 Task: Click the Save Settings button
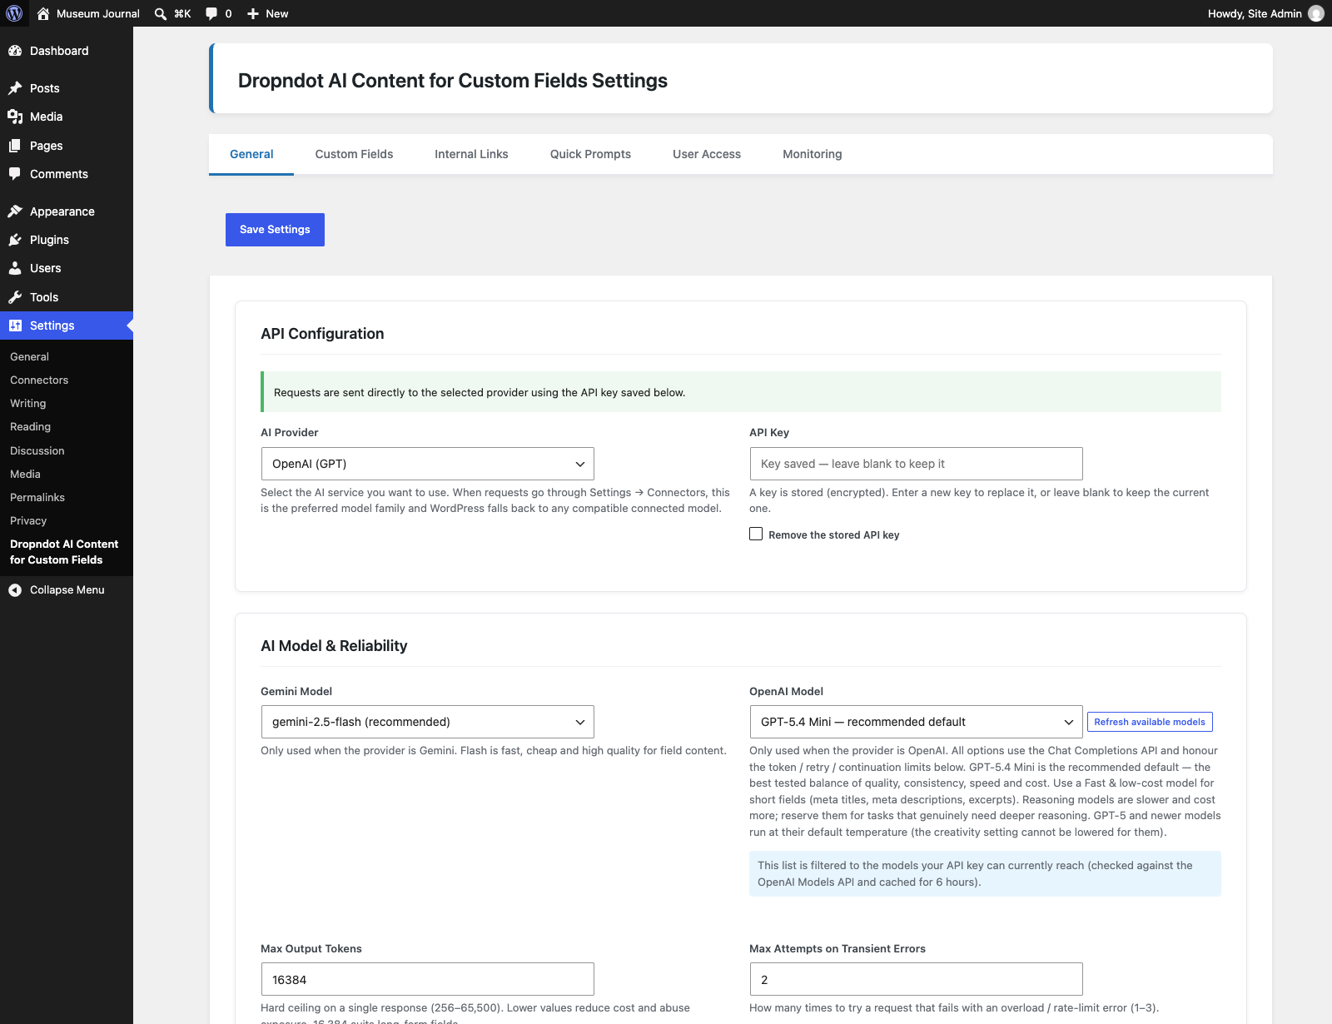tap(275, 230)
